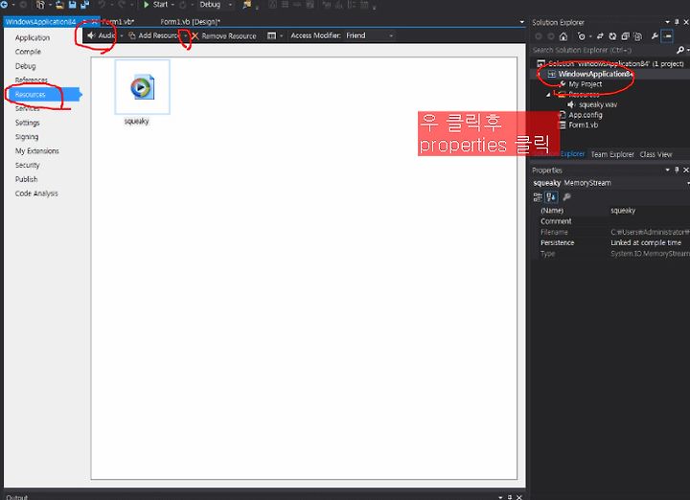
Task: Click the Sync with Active Document icon
Action: tap(600, 36)
